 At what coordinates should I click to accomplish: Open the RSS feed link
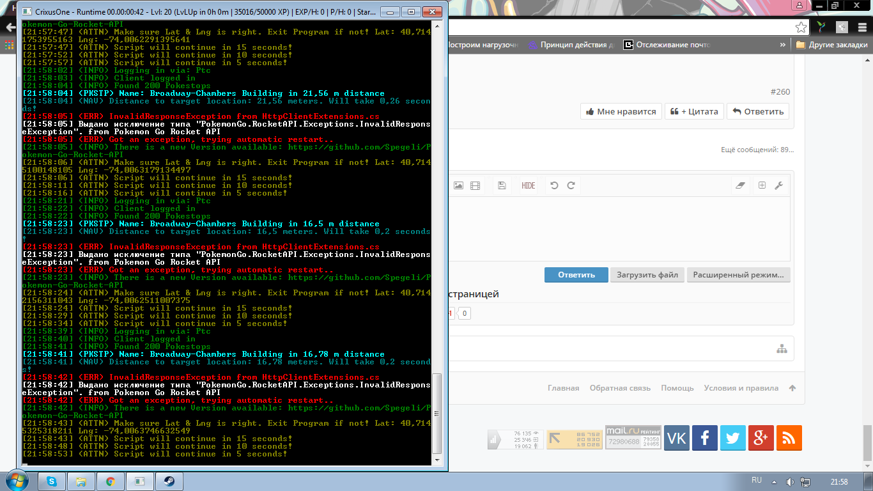click(789, 438)
